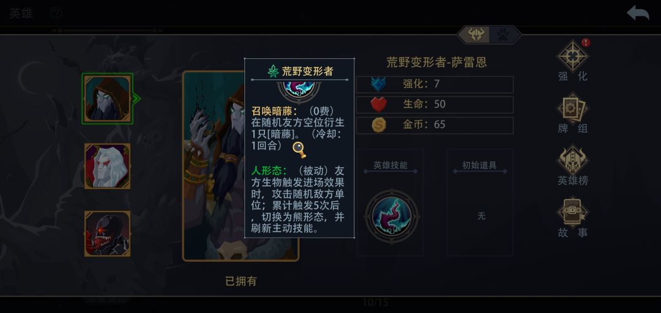
Task: Open the 故事 story icon
Action: coord(572,212)
